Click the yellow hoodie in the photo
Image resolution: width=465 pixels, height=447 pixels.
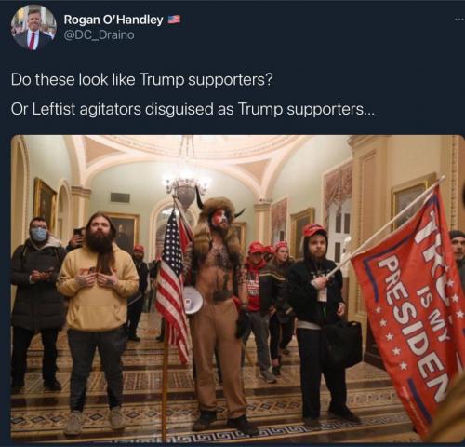tap(97, 287)
